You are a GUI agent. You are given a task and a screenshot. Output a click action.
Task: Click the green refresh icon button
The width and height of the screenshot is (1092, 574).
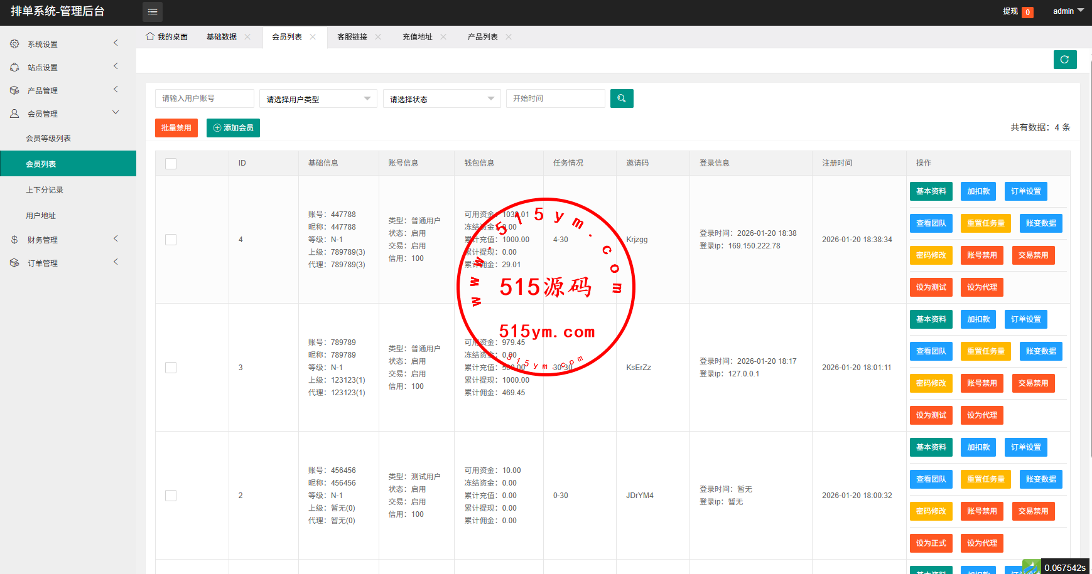[1064, 60]
